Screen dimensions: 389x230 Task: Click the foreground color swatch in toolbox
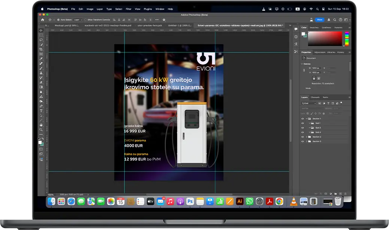(40, 142)
